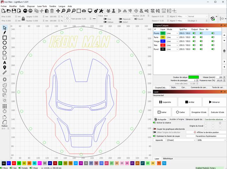The width and height of the screenshot is (227, 169).
Task: Click the Preview monitor icon
Action: 90,11
